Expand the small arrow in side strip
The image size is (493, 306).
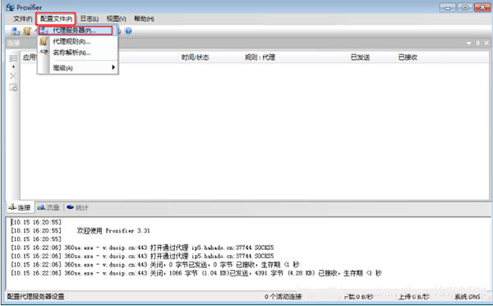[13, 67]
